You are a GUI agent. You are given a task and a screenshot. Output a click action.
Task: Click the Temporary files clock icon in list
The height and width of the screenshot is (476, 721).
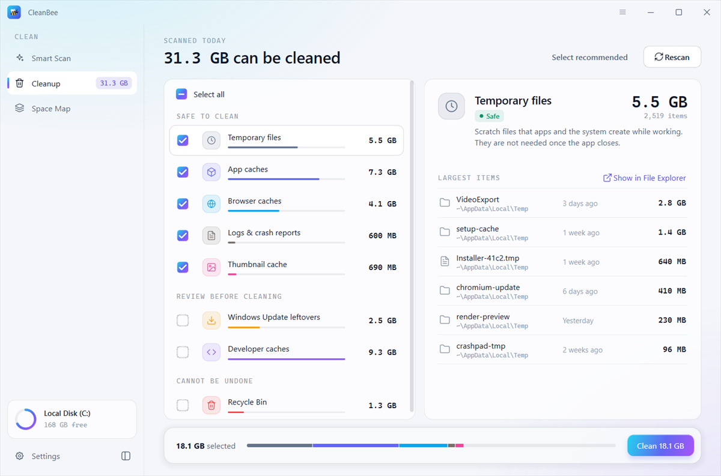tap(211, 140)
